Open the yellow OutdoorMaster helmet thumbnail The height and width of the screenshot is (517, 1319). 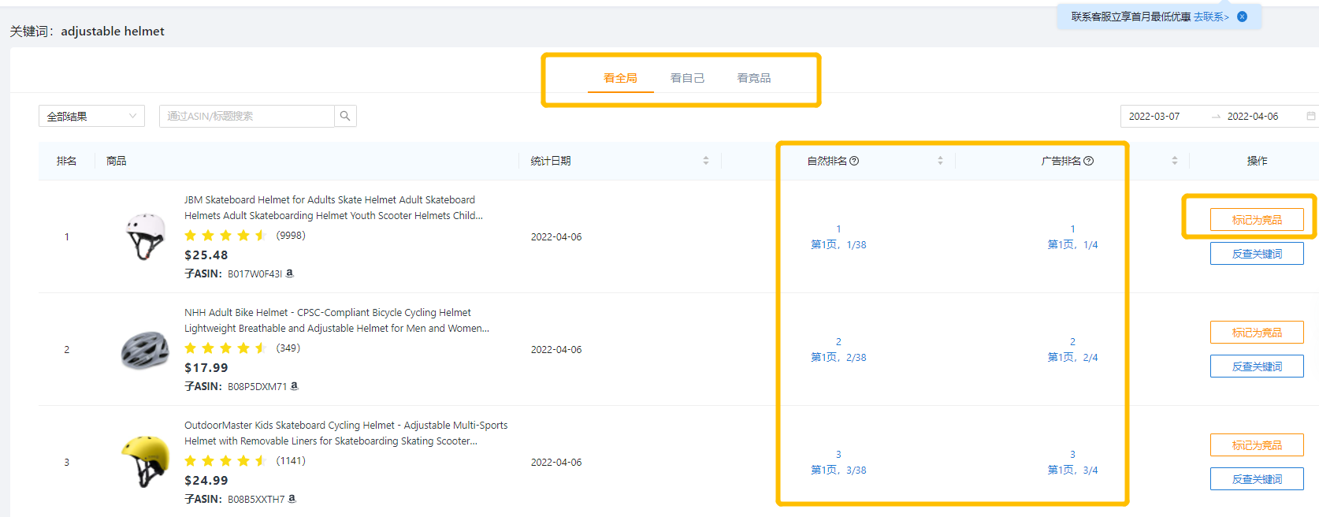click(145, 462)
